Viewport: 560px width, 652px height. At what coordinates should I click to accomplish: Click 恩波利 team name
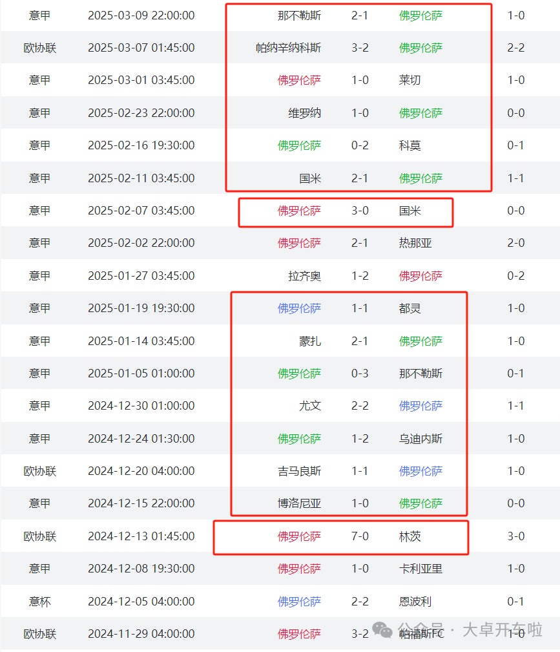[x=415, y=601]
